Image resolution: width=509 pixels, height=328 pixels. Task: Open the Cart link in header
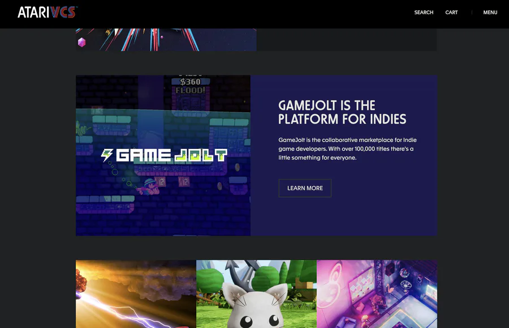(451, 12)
